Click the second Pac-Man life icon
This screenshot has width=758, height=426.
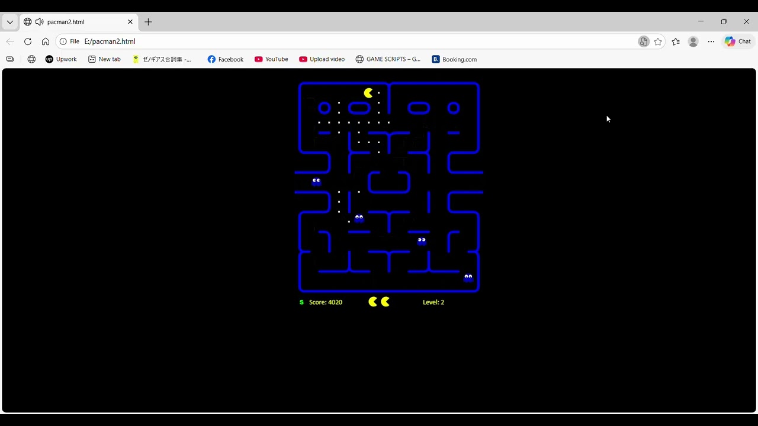[385, 302]
